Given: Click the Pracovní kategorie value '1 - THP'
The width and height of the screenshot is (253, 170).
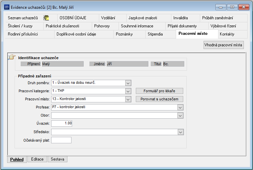Looking at the screenshot, I should pyautogui.click(x=58, y=91).
